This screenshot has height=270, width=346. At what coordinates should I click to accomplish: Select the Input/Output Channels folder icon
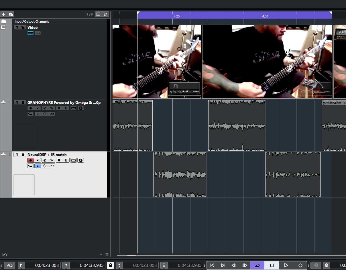(3, 21)
